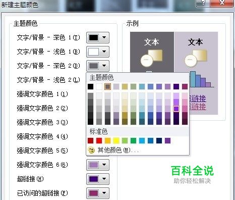Pick the light green standard color
The image size is (235, 200).
point(125,140)
